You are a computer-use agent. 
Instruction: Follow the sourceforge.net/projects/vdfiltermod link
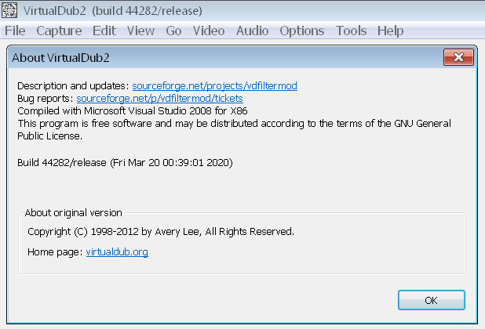click(214, 85)
